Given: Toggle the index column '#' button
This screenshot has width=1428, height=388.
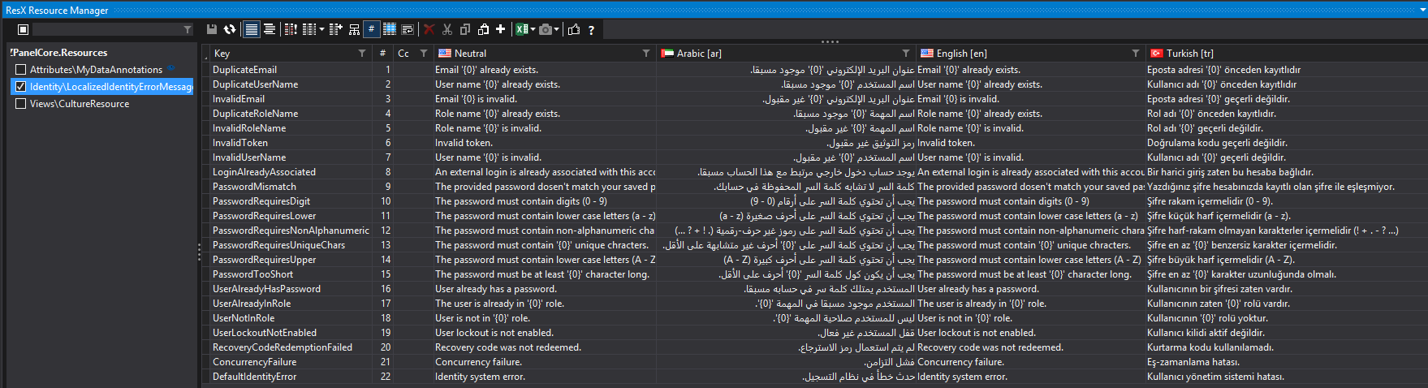Looking at the screenshot, I should [x=371, y=29].
